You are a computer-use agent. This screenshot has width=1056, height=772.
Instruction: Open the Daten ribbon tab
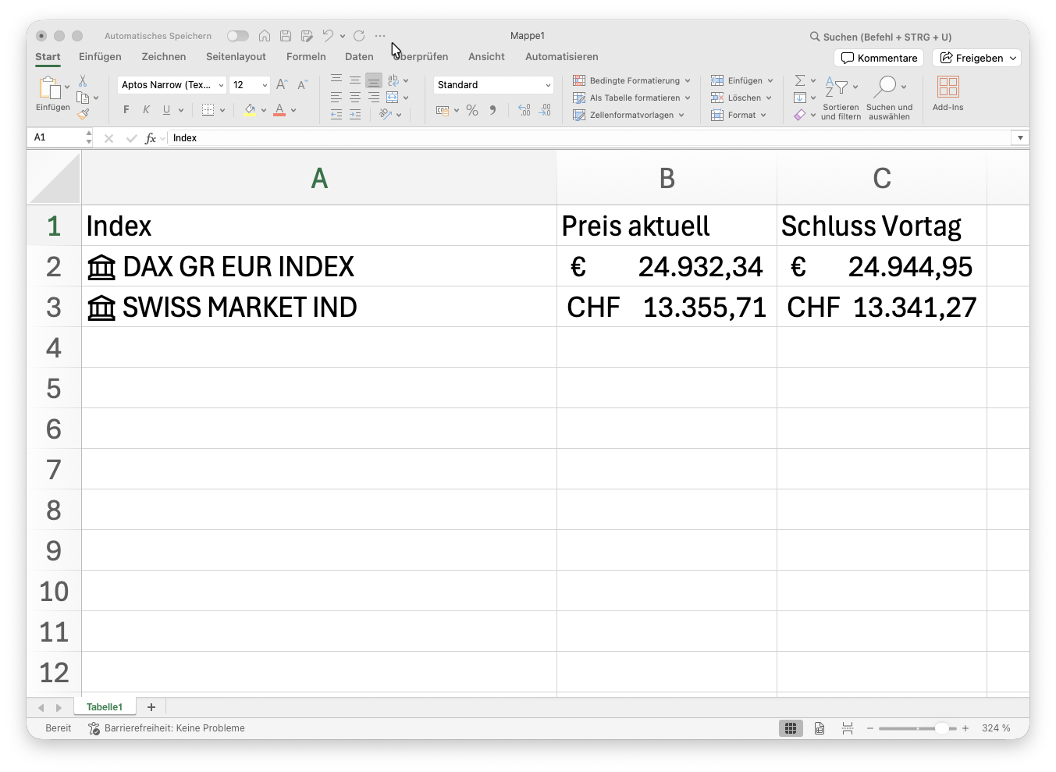tap(359, 57)
